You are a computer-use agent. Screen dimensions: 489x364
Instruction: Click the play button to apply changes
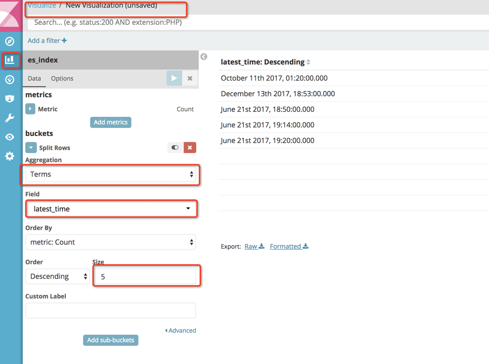[x=174, y=79]
